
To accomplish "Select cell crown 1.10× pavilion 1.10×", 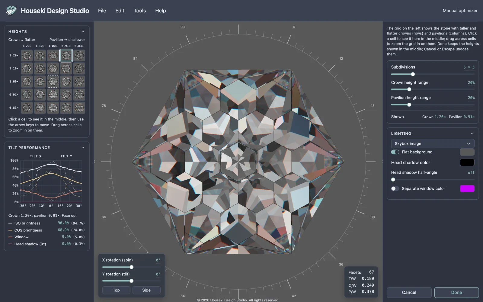I will [40, 69].
